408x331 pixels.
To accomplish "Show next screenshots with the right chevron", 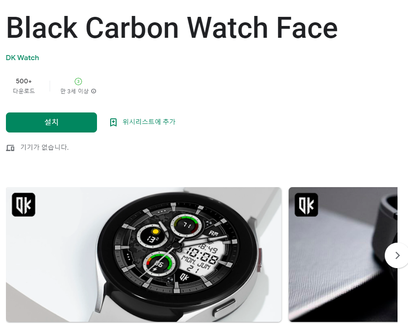I will point(397,255).
